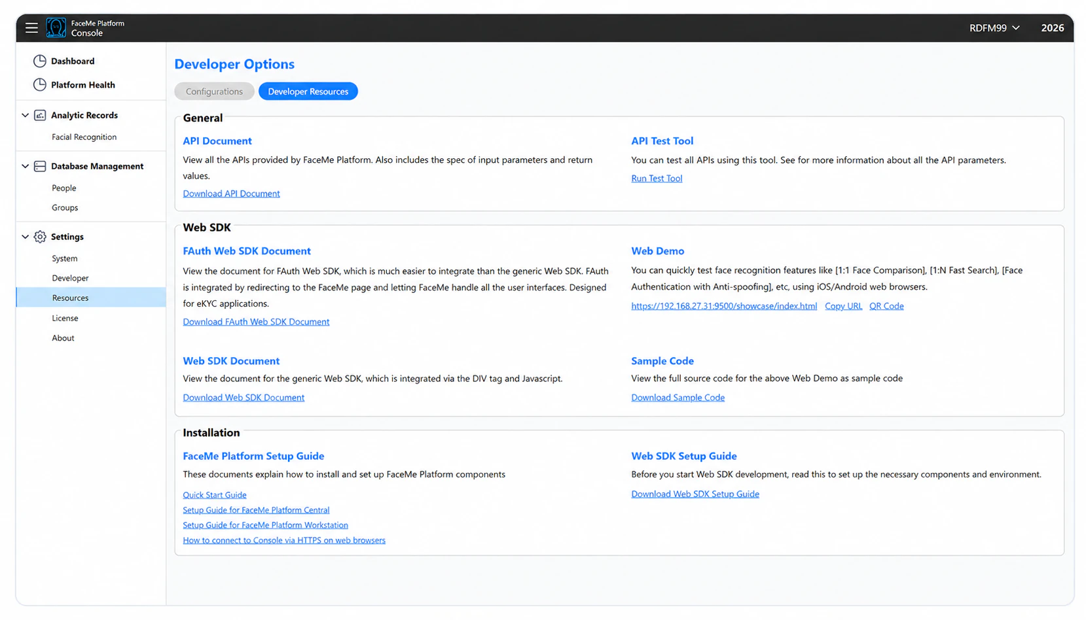Image resolution: width=1086 pixels, height=620 pixels.
Task: Click Run Test Tool link
Action: coord(657,178)
